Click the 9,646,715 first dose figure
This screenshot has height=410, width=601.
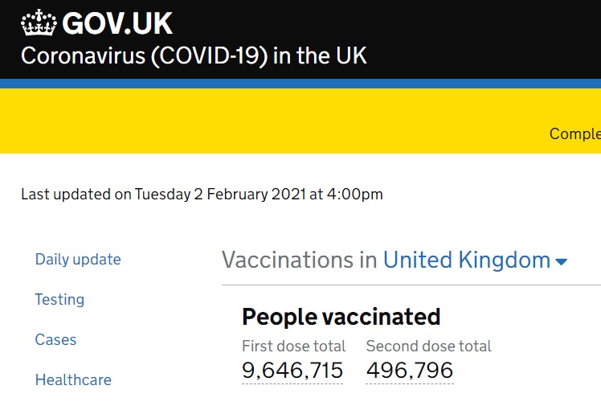click(292, 371)
